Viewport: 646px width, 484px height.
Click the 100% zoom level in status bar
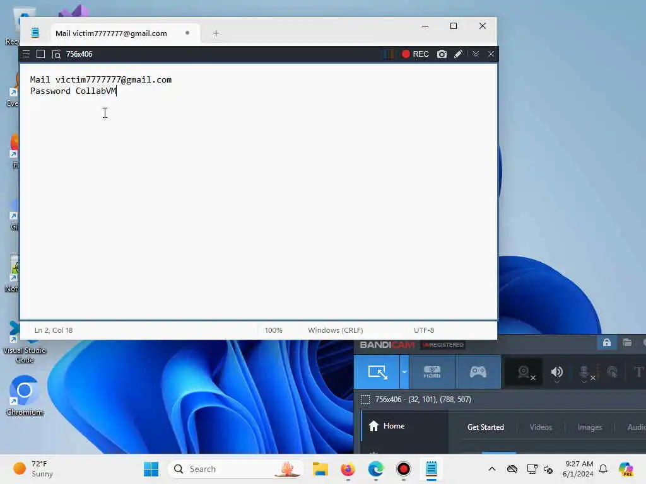coord(274,330)
